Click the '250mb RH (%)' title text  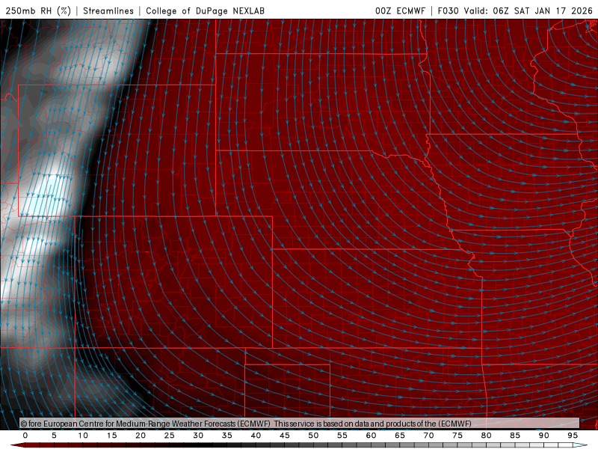[x=39, y=10]
